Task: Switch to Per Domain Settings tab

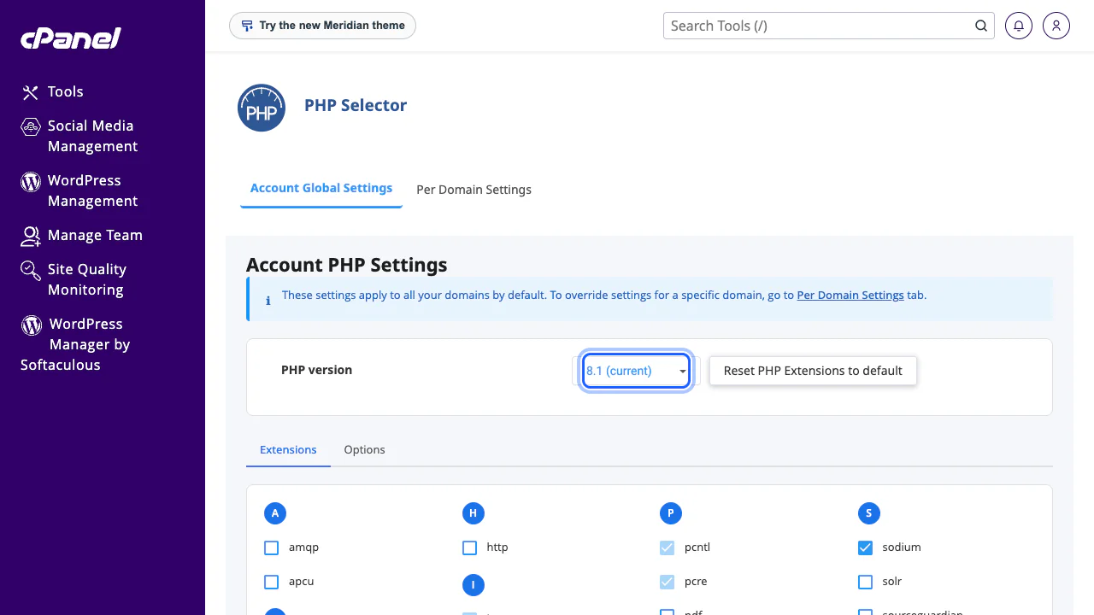Action: 473,190
